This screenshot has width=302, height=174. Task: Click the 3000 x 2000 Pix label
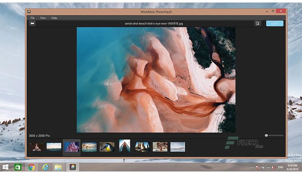click(39, 136)
